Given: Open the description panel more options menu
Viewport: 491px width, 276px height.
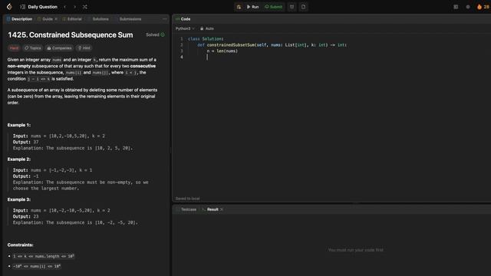Looking at the screenshot, I should [165, 19].
